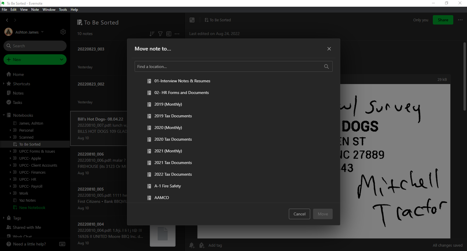Image resolution: width=467 pixels, height=251 pixels.
Task: Open the Tools menu
Action: tap(63, 10)
